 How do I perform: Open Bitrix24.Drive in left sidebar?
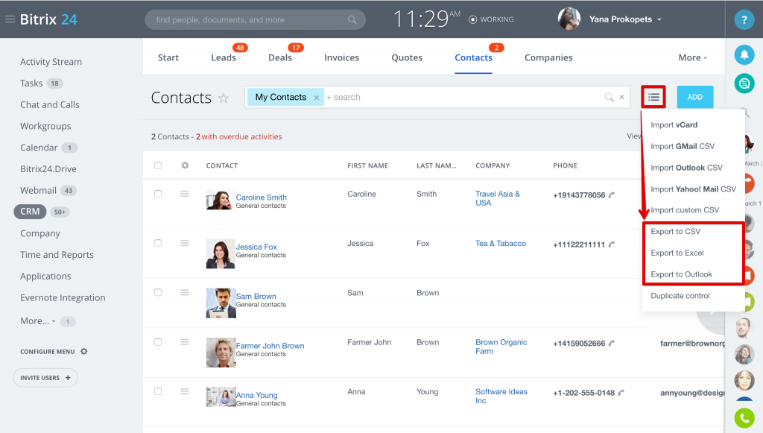point(48,169)
